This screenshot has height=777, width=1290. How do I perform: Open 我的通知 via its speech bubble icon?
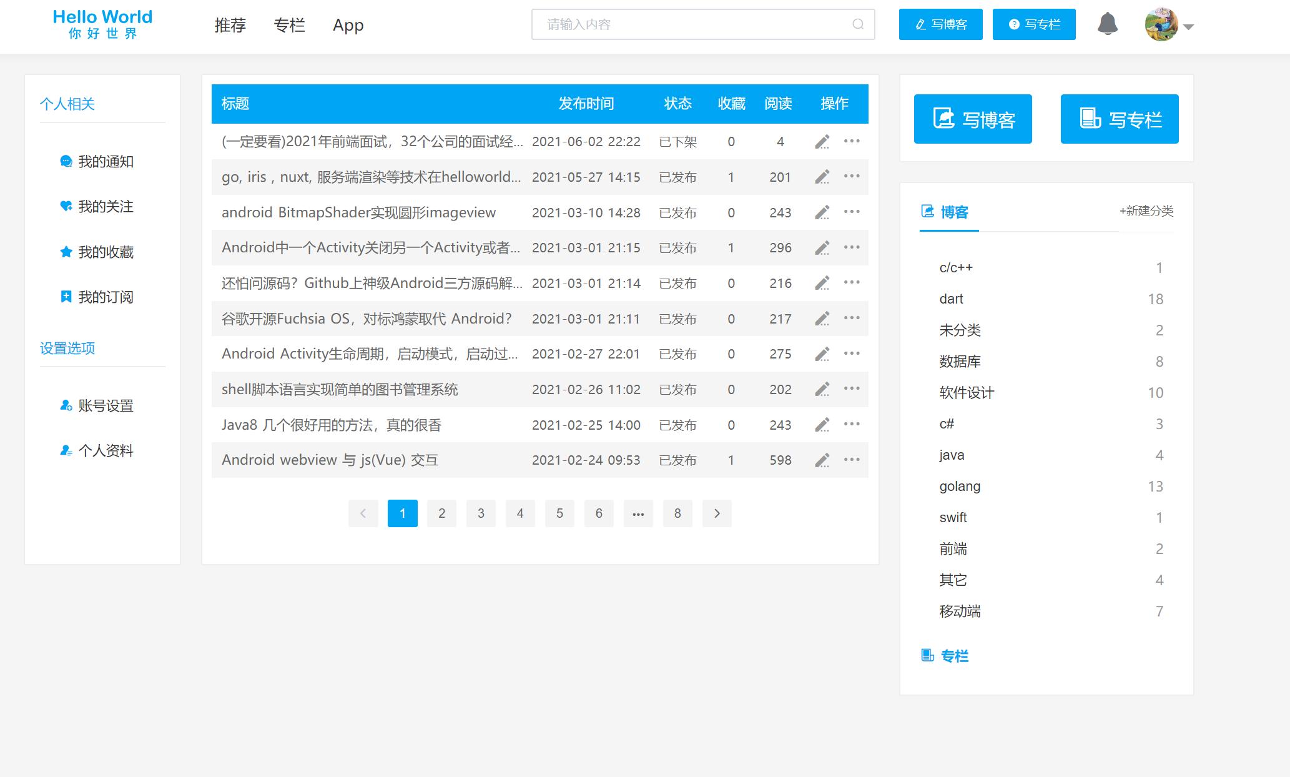click(x=67, y=161)
